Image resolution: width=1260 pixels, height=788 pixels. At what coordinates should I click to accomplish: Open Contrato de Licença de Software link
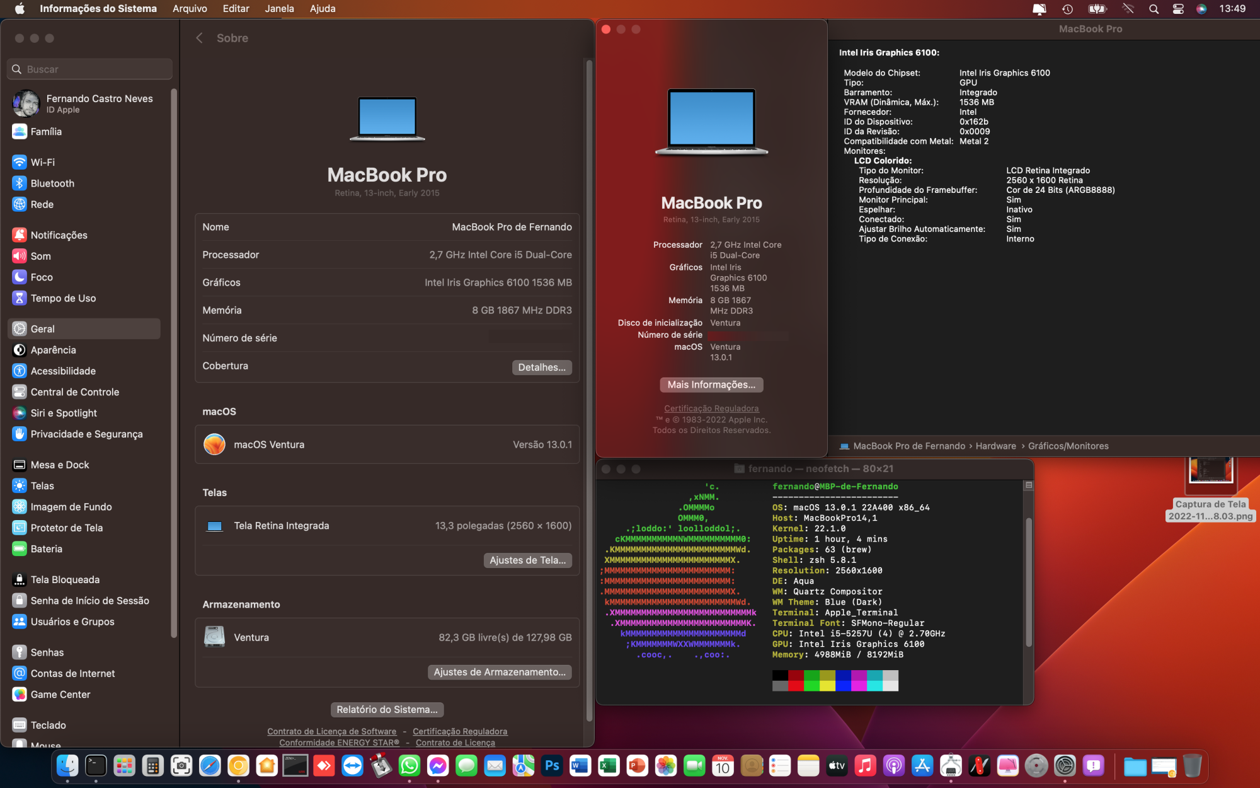point(331,732)
